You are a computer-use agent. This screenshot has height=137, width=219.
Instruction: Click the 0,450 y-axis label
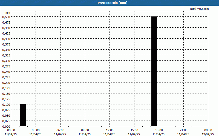(6, 28)
